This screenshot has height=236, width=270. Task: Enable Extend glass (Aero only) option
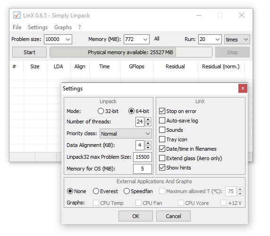(190, 158)
